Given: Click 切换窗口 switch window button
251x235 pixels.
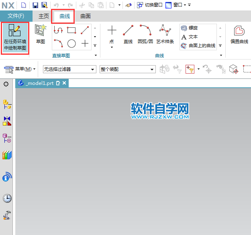Looking at the screenshot, I should (150, 5).
